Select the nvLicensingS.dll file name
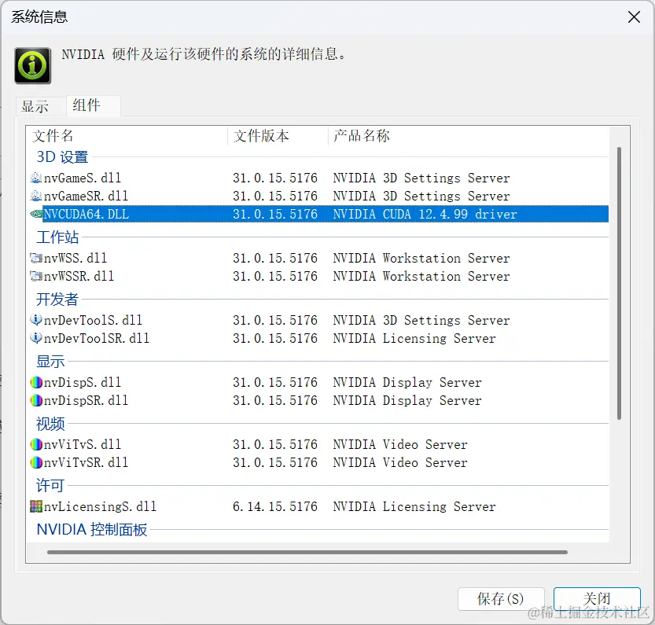 101,506
